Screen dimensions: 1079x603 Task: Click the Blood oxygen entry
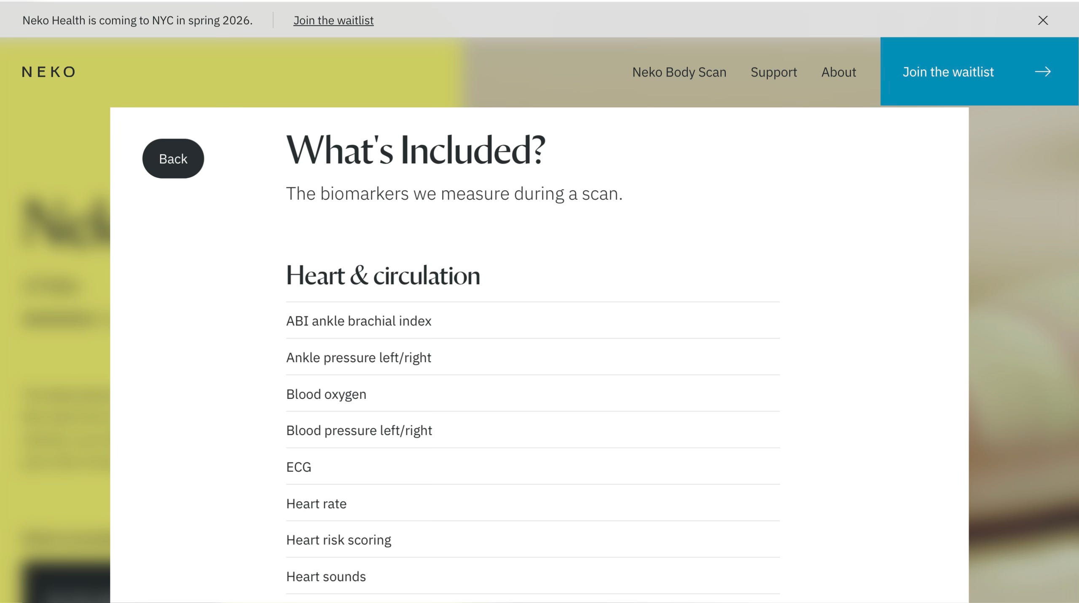(x=533, y=394)
